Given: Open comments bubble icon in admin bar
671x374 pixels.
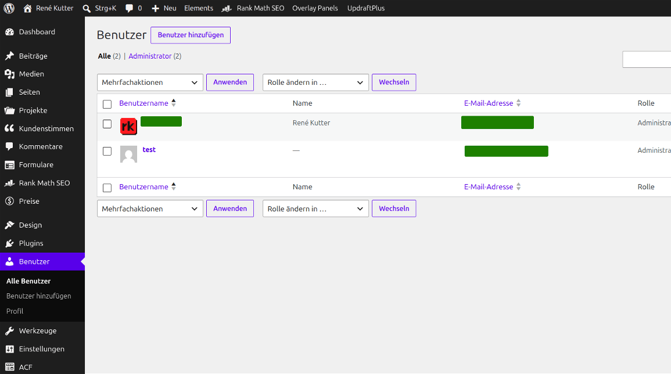Looking at the screenshot, I should pos(129,8).
